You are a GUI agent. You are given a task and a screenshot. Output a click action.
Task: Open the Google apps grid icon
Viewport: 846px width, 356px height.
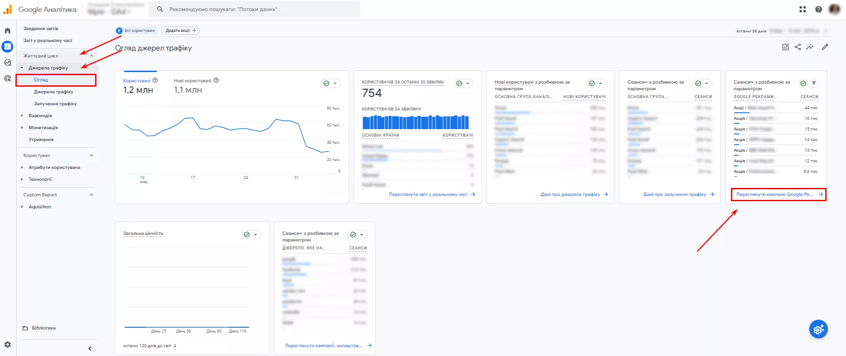(803, 9)
